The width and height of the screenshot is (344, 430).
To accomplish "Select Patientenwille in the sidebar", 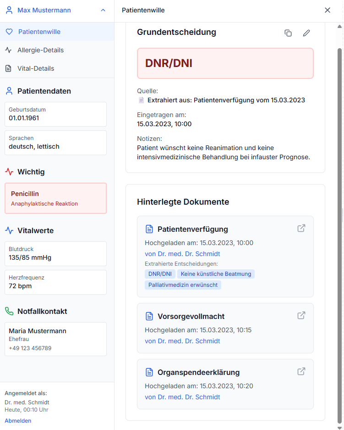I will coord(39,32).
